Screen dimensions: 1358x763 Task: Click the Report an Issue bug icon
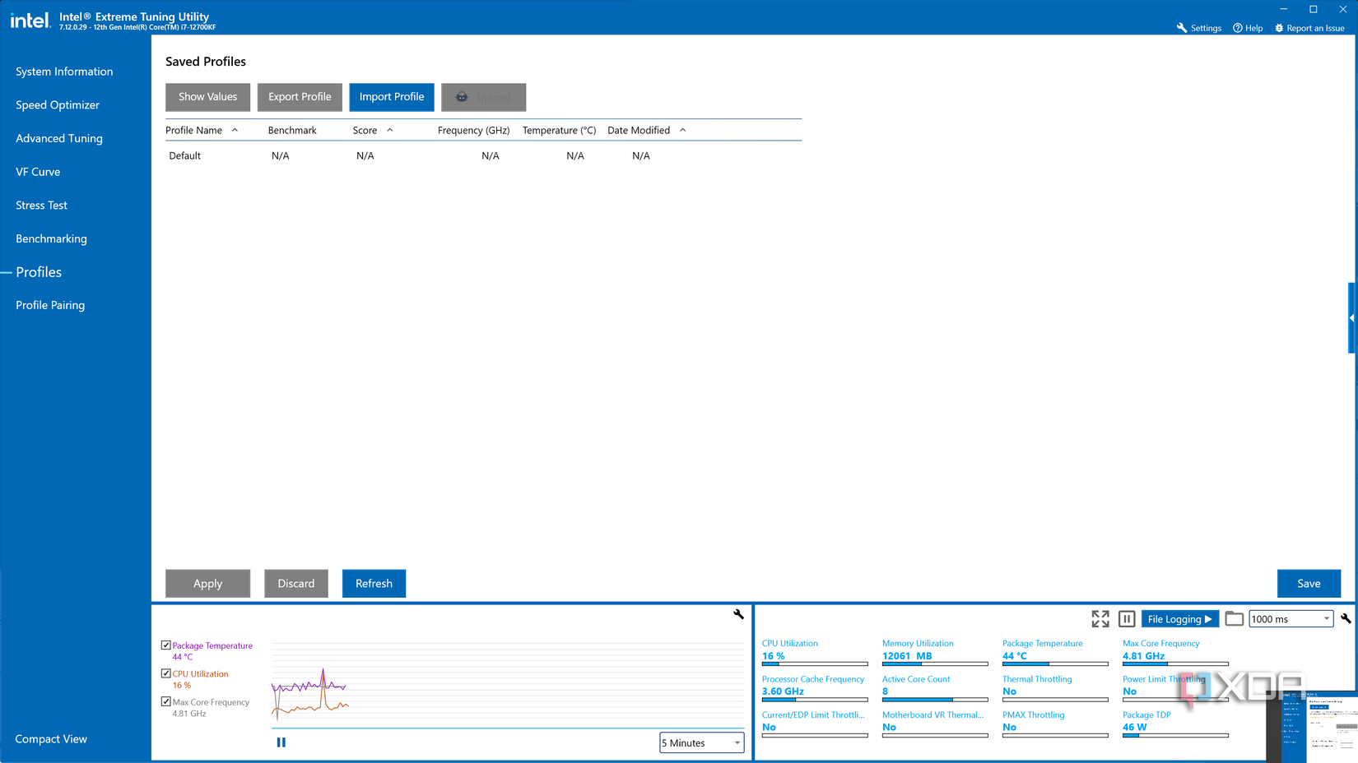coord(1278,27)
